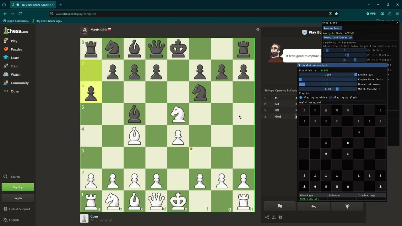Download the game PGN
The width and height of the screenshot is (402, 226).
coord(274,217)
